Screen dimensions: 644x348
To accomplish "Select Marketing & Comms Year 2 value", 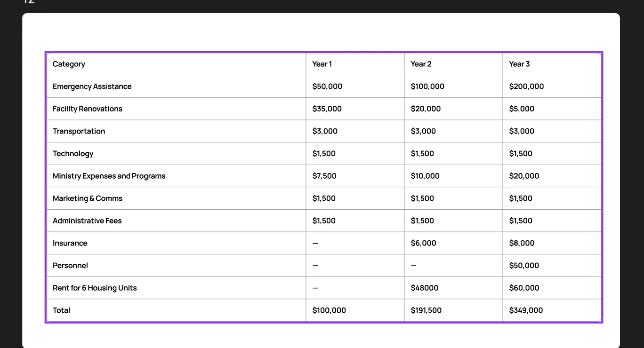I will coord(422,198).
